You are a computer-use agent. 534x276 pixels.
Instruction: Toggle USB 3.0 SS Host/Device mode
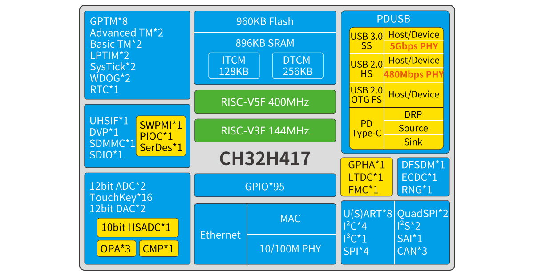[413, 34]
